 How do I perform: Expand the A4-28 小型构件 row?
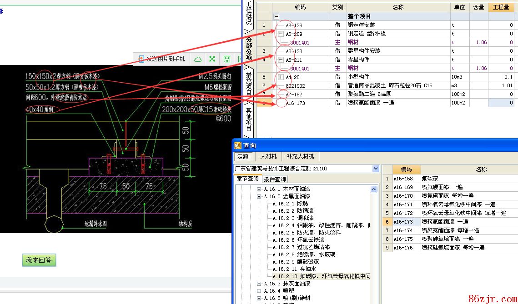[281, 77]
